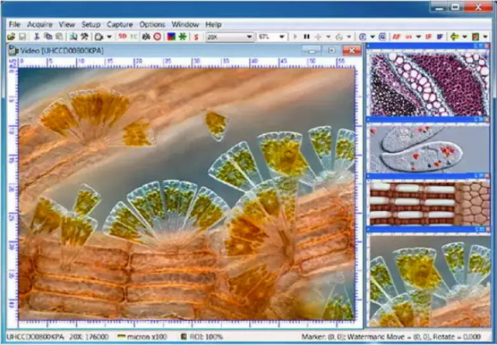Click the copy icon in toolbar
497x345 pixels.
coord(48,37)
